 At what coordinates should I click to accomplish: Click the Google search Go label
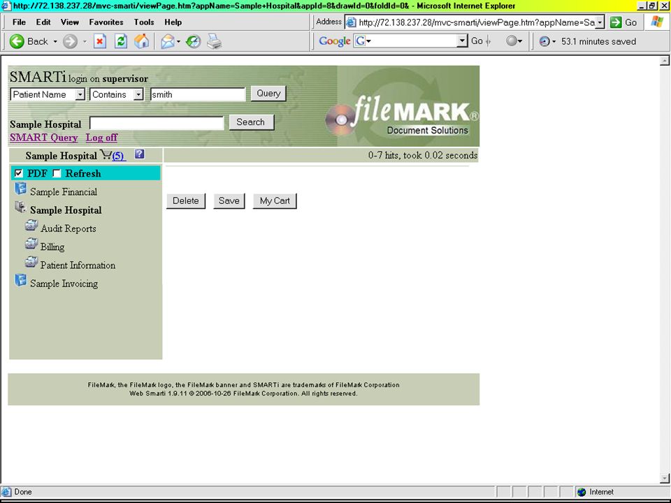tap(477, 41)
